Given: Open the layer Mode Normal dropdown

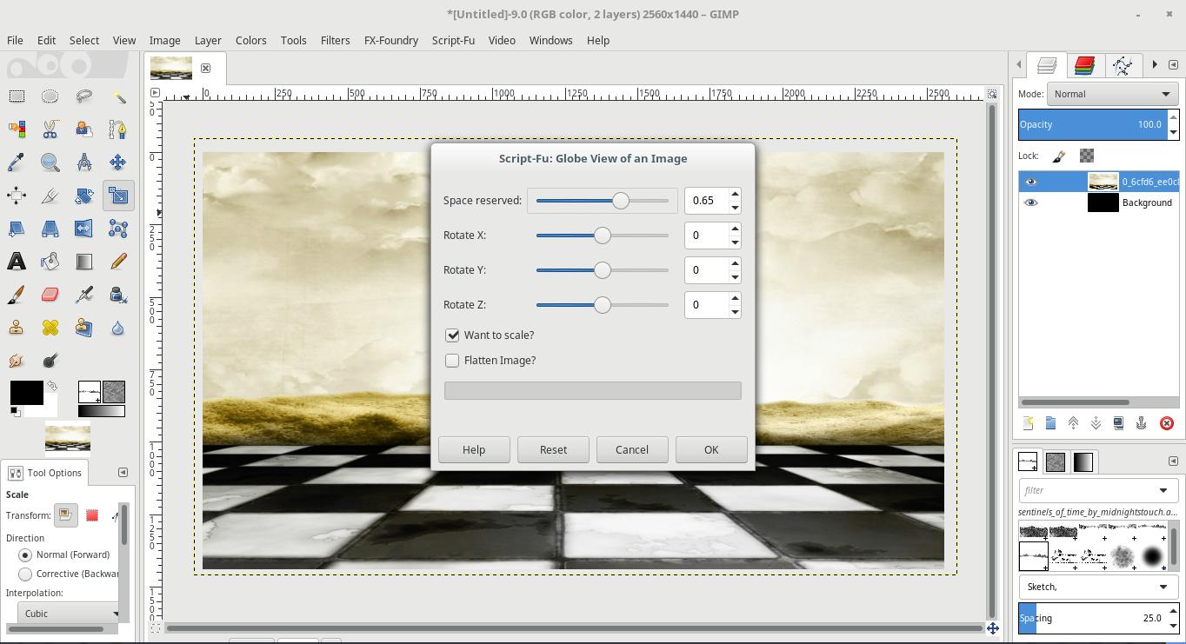Looking at the screenshot, I should coord(1112,94).
